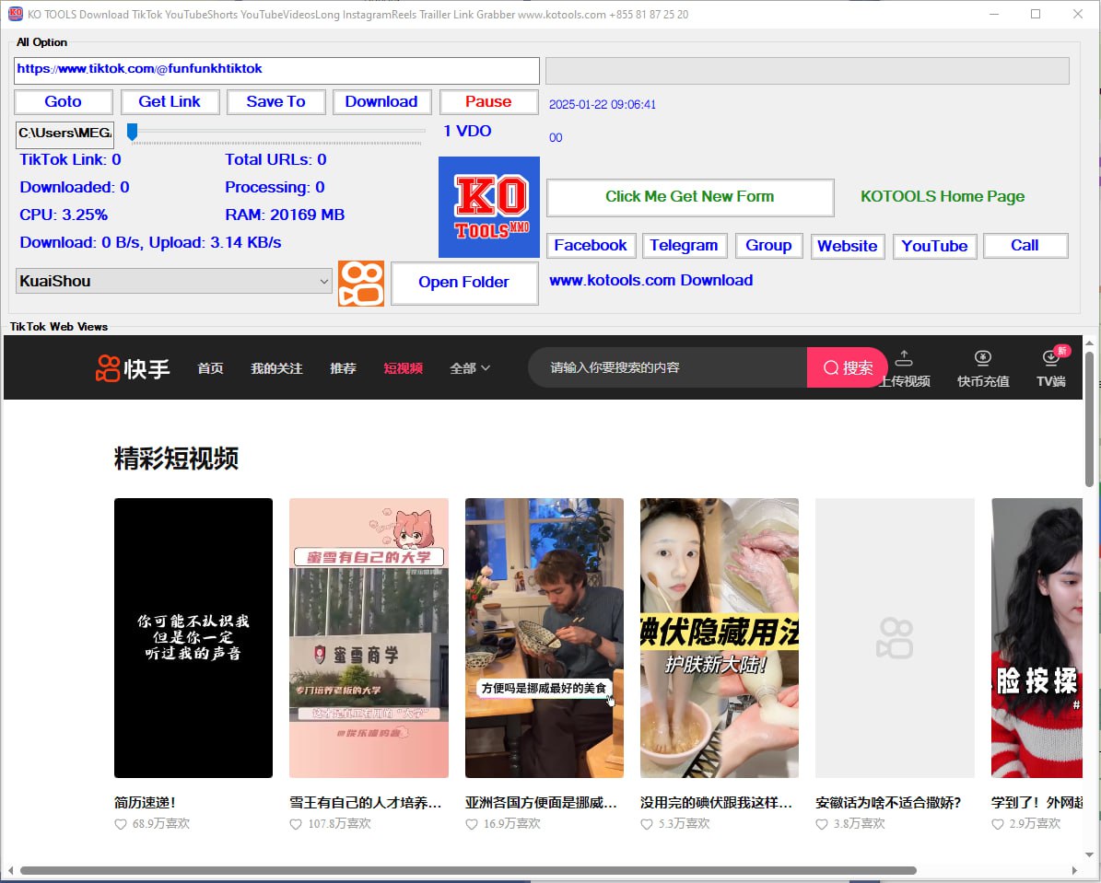1101x883 pixels.
Task: Click heart icon beside 3.8万喜欢
Action: coord(822,824)
